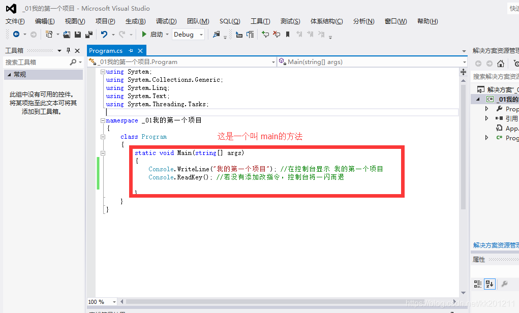Image resolution: width=519 pixels, height=313 pixels.
Task: Click the Alphabetical sort icon in Properties
Action: point(490,284)
